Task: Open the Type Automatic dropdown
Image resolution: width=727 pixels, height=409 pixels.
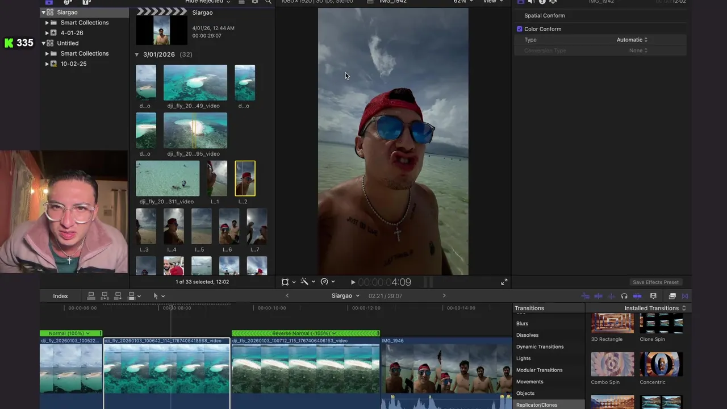Action: 632,40
